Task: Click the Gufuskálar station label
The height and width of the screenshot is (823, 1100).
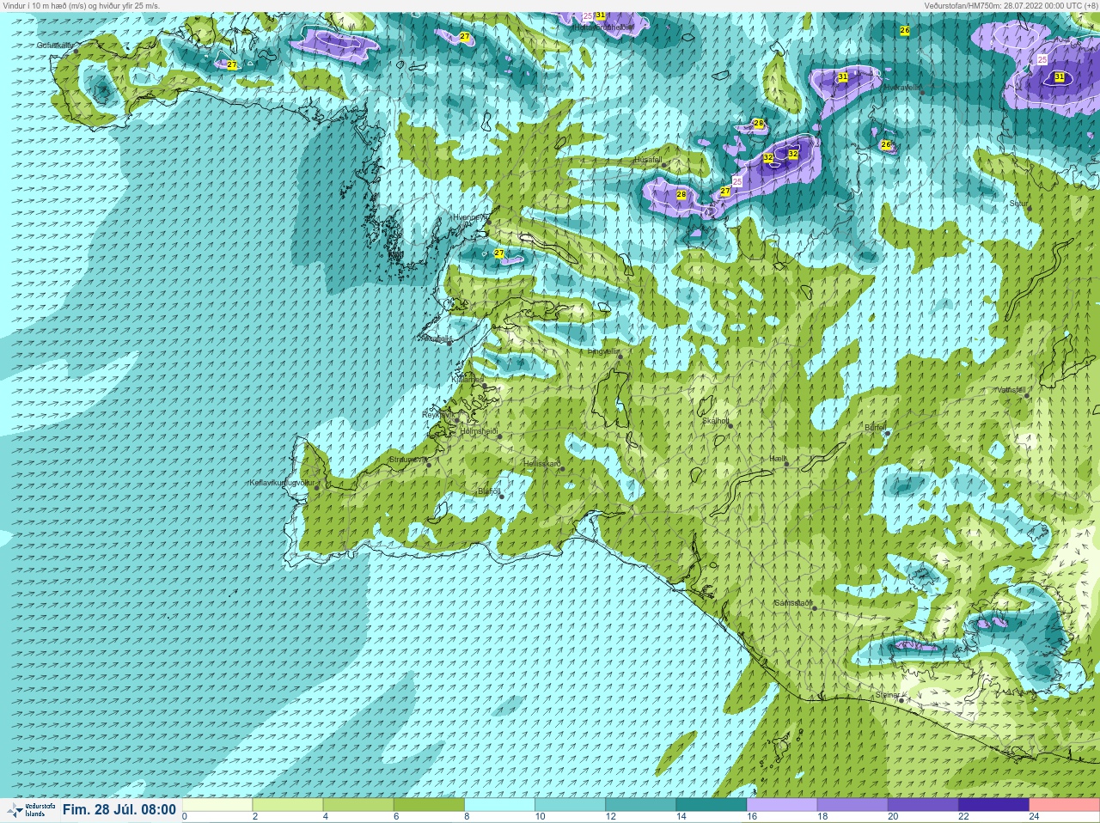Action: (55, 46)
